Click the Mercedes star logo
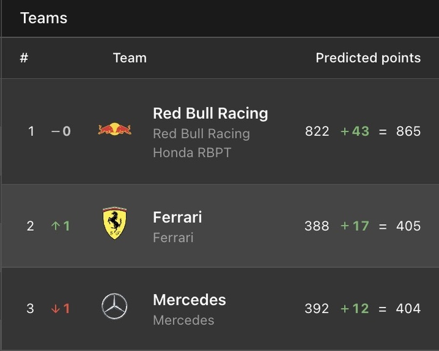439x351 pixels. tap(114, 306)
